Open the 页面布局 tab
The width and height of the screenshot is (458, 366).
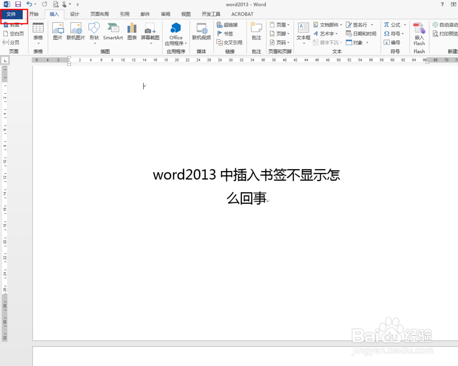click(x=99, y=14)
